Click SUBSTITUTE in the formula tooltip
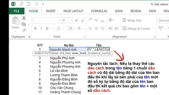Screen dimensions: 169x95 pos(43,53)
